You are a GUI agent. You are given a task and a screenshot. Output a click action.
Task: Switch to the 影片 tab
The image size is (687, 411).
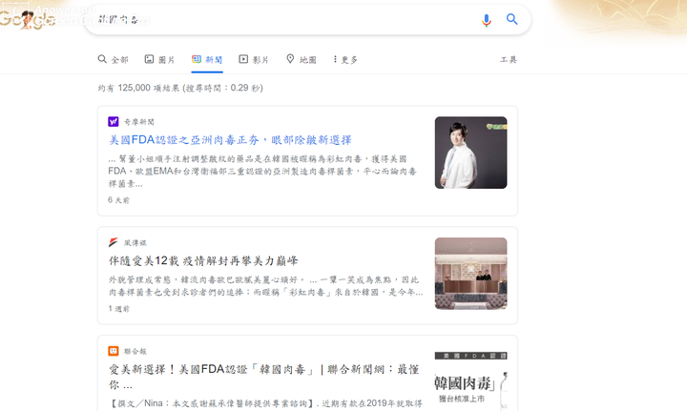coord(254,59)
